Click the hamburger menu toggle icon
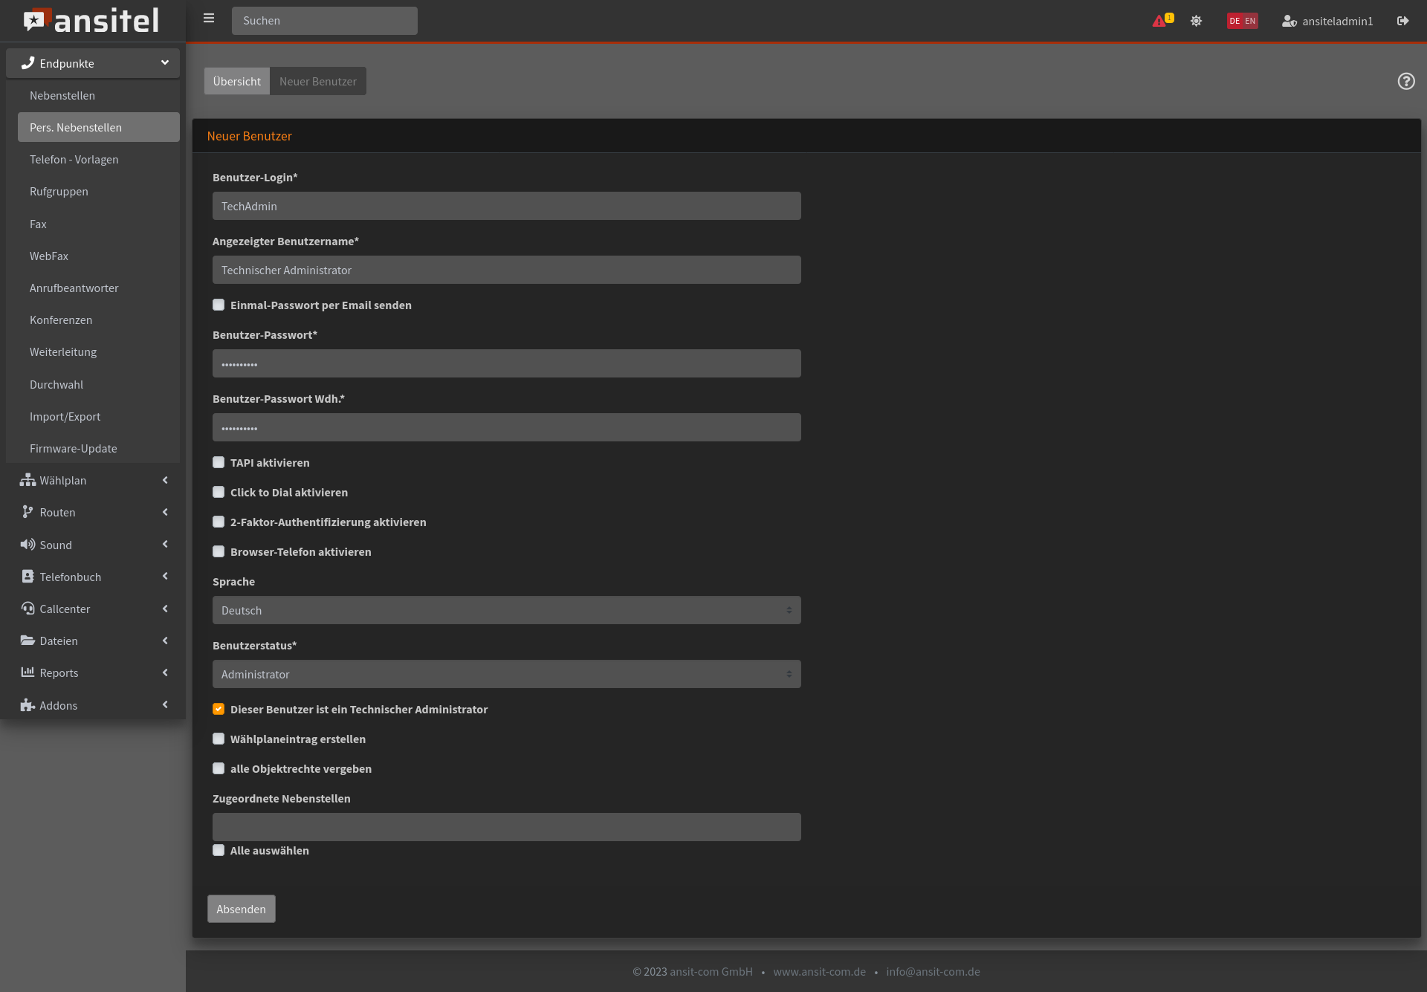The image size is (1427, 992). click(x=209, y=19)
